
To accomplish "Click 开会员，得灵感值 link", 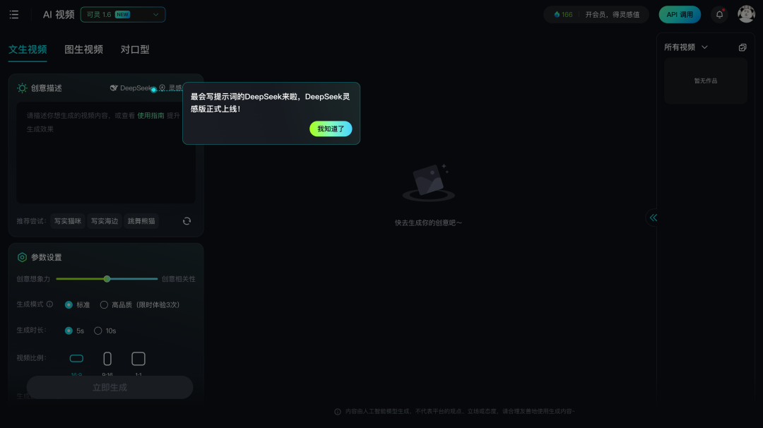I will coord(612,15).
